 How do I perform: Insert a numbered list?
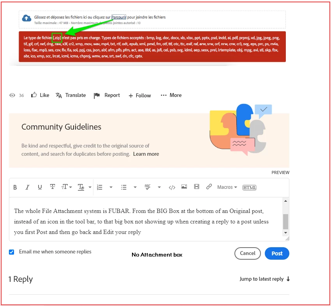(99, 187)
